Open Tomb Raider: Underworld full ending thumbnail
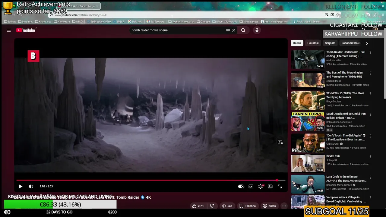 pyautogui.click(x=308, y=59)
